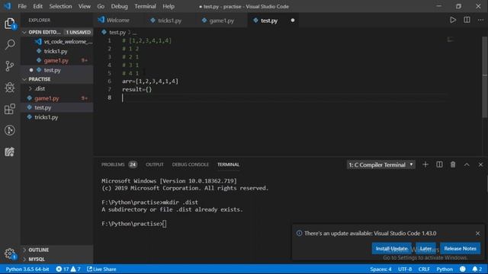
Task: Kill terminal with trash icon
Action: [453, 164]
